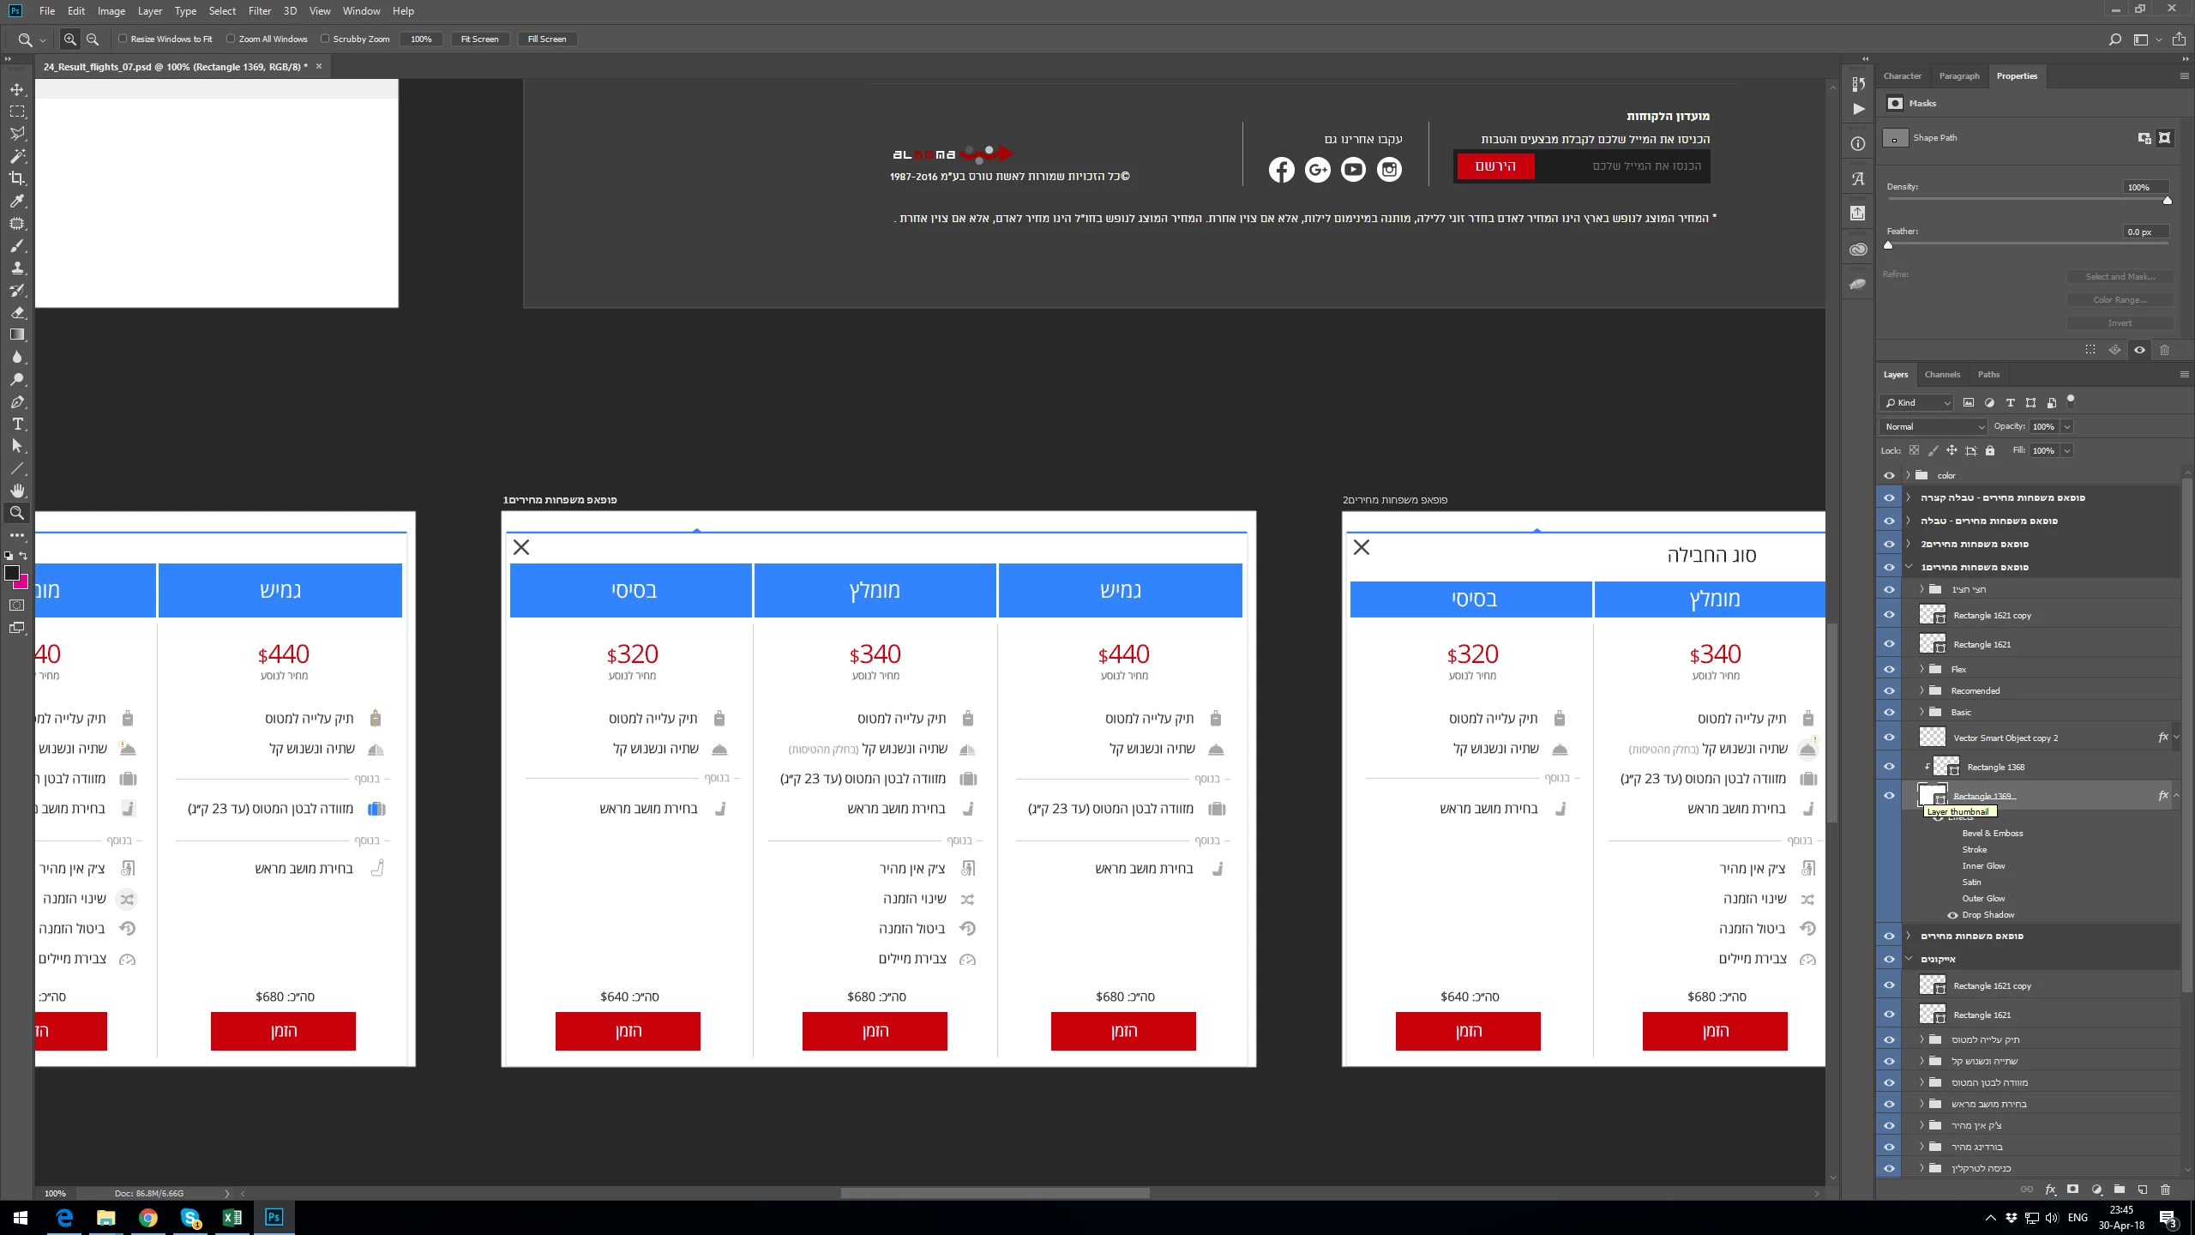Open the blend mode Normal dropdown
Screen dimensions: 2195x1235
(1933, 426)
